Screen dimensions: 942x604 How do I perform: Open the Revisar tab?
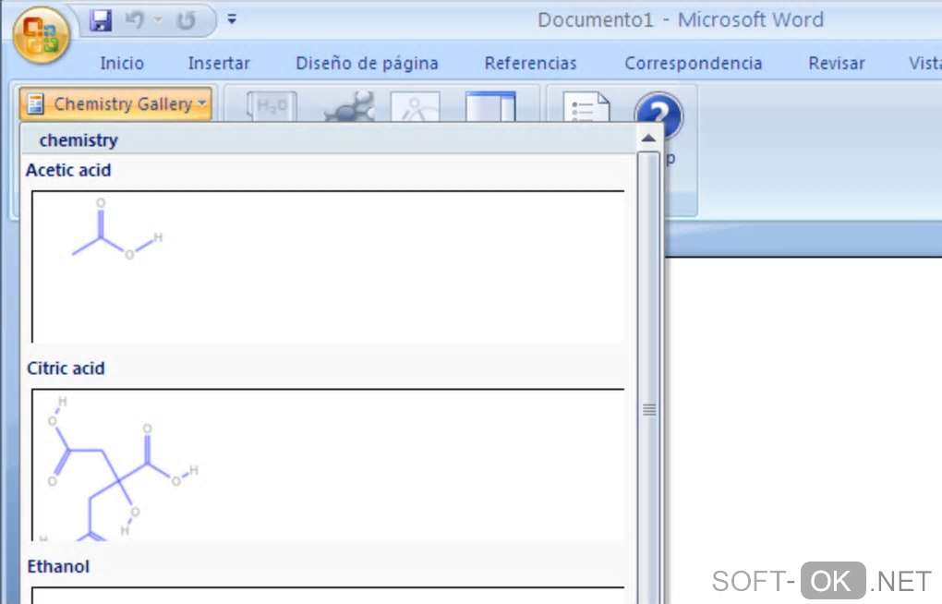click(x=837, y=63)
